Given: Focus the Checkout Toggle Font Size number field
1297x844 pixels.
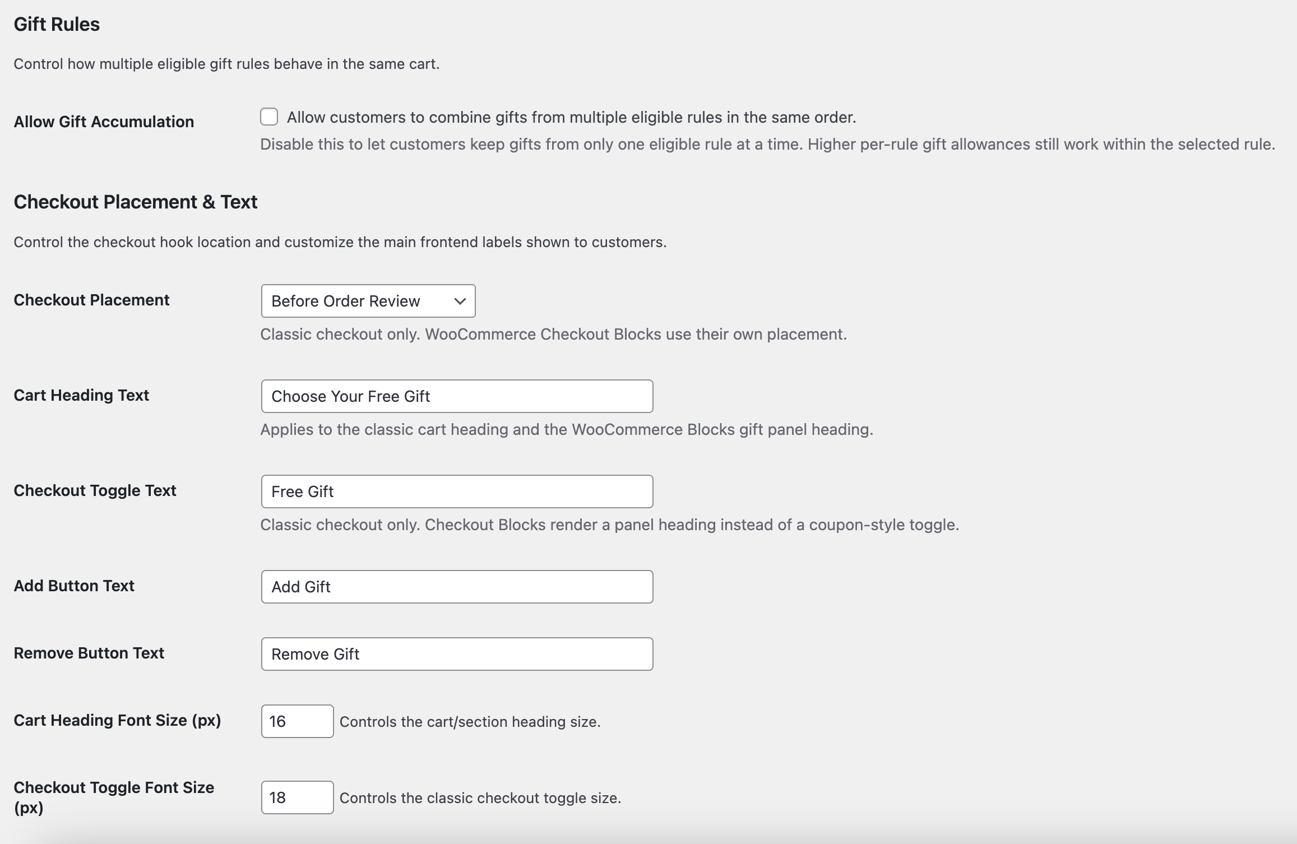Looking at the screenshot, I should click(297, 797).
